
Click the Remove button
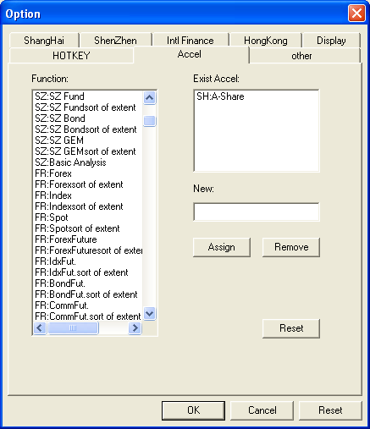coord(291,247)
